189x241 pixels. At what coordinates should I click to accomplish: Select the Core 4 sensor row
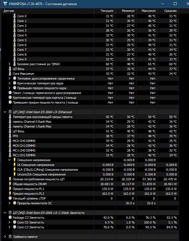(90, 35)
